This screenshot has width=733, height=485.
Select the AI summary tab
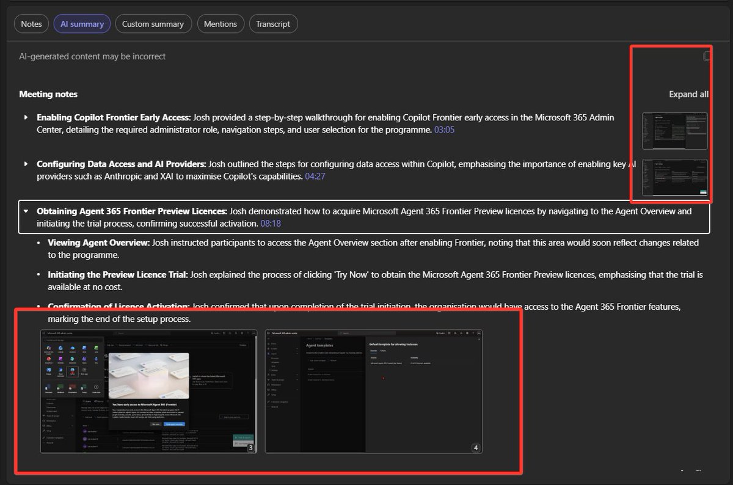click(82, 24)
